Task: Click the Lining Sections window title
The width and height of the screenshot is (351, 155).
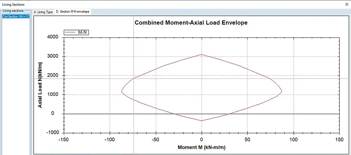Action: coord(13,4)
